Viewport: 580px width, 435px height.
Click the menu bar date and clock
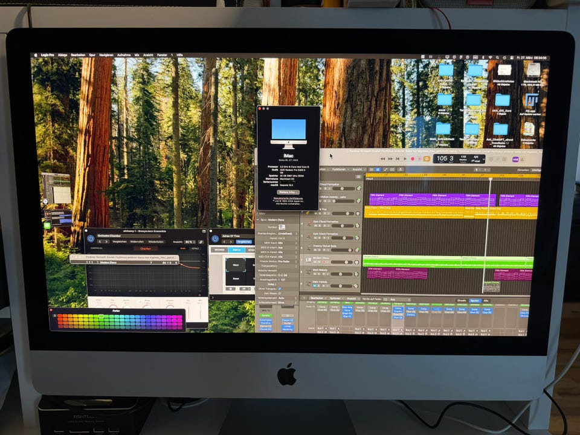pos(532,58)
